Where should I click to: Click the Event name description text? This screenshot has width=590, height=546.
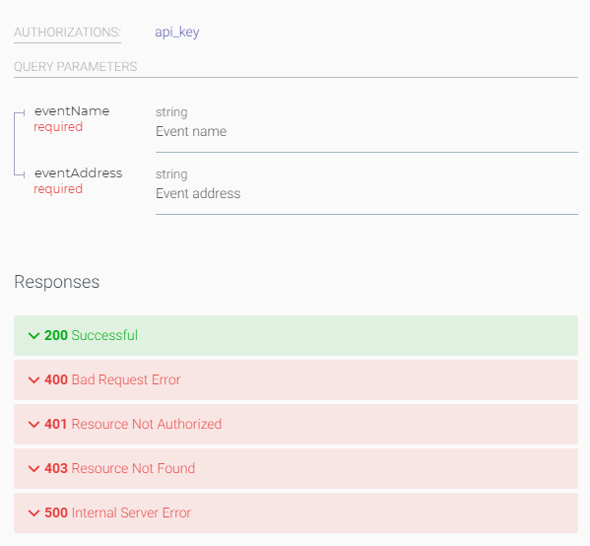coord(191,131)
